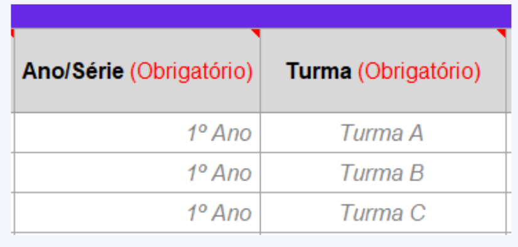Click red (Obrigatório) text in Turma header
The width and height of the screenshot is (518, 247).
tap(419, 71)
